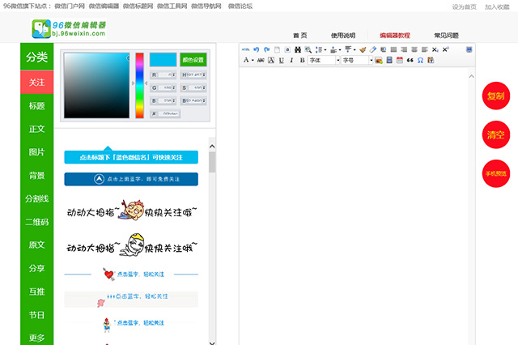Toggle subscript (X with lower index)
Viewport: 518px width, 345px height.
(x=435, y=49)
